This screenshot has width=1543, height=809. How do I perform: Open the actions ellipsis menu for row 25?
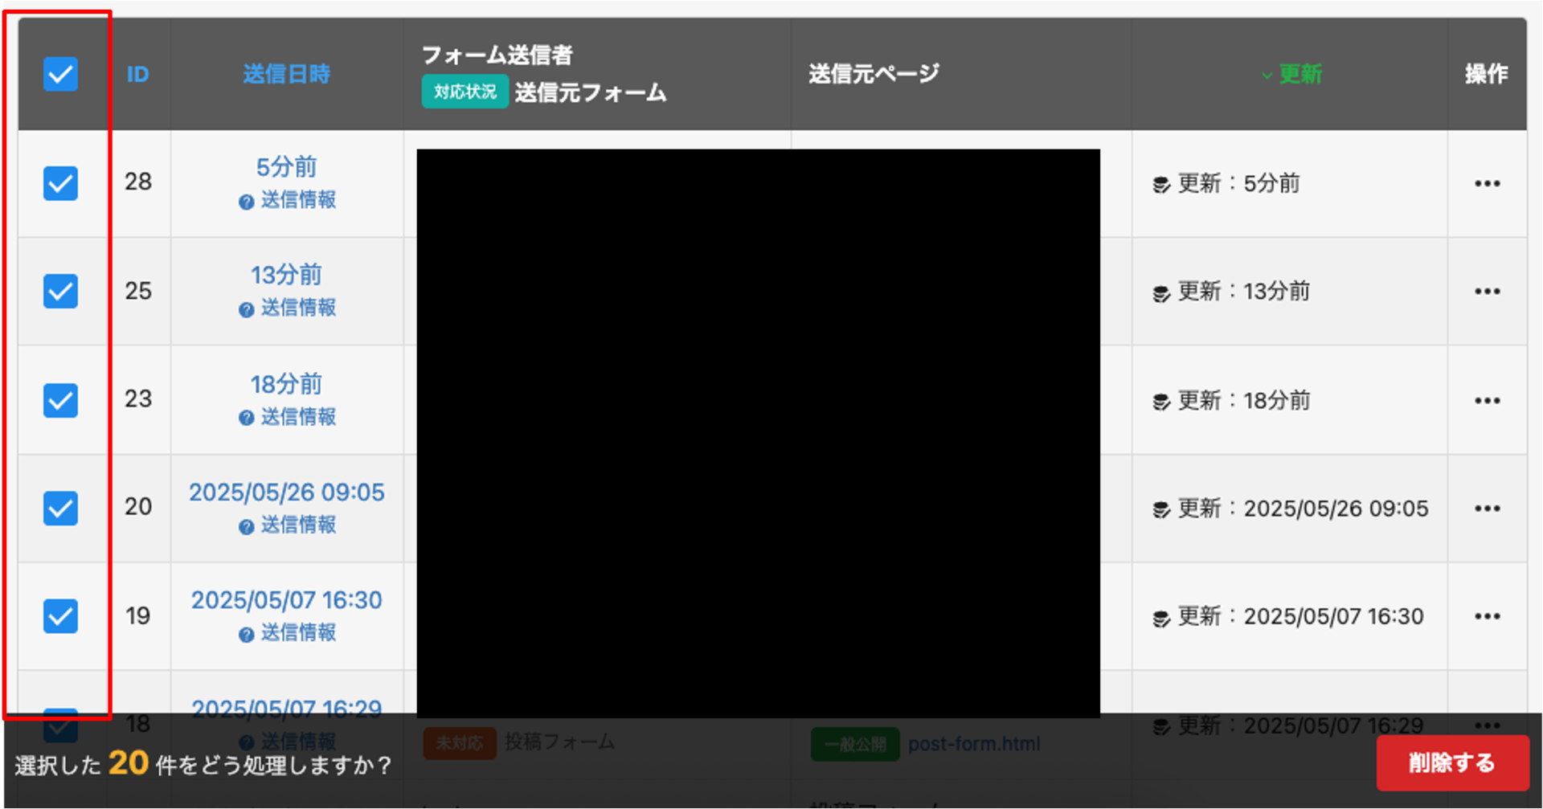(x=1488, y=292)
